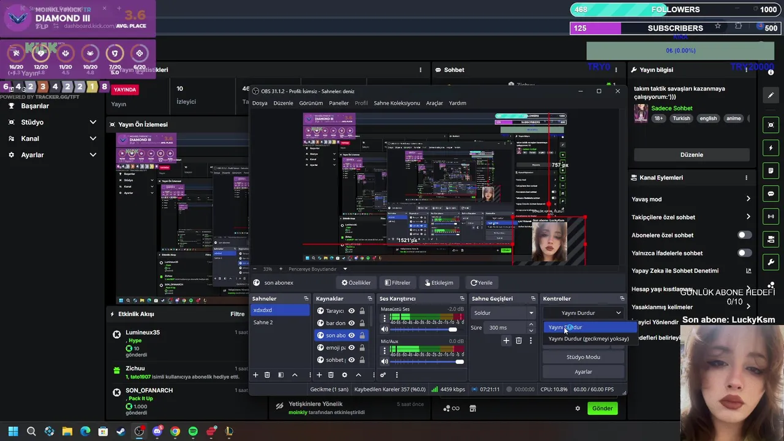
Task: Expand the Kanal sidebar section
Action: click(93, 139)
